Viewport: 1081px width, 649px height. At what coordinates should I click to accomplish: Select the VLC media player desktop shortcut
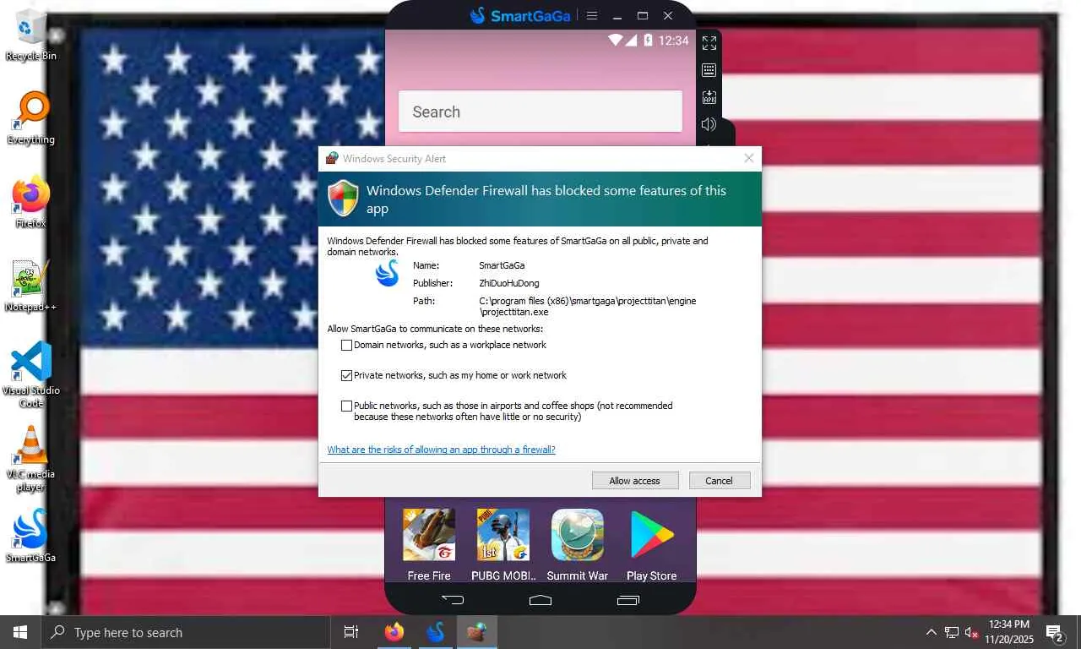pyautogui.click(x=31, y=459)
